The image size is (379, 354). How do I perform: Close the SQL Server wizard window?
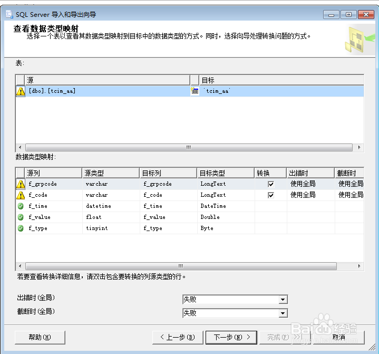(x=366, y=15)
